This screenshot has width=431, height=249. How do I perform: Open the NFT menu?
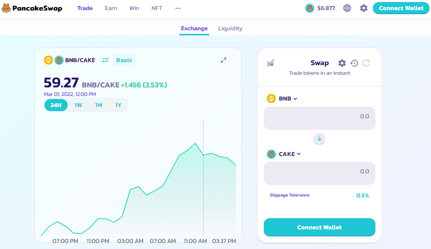pos(157,8)
